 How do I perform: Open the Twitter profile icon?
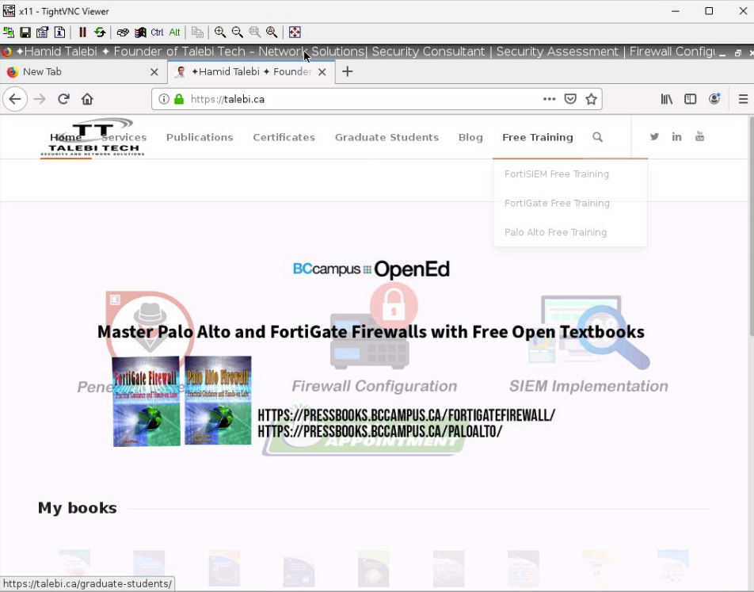654,136
